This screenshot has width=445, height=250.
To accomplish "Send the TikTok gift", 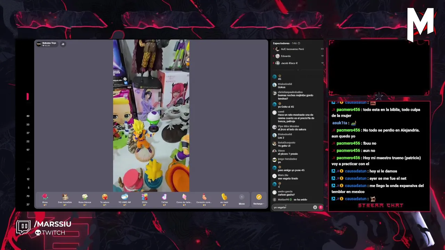I will tap(164, 199).
